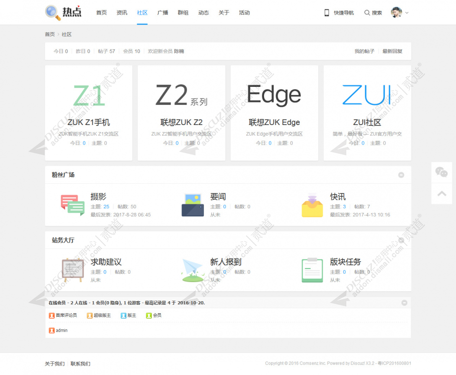Click the back-to-top arrow button
This screenshot has height=375, width=456.
click(x=441, y=193)
